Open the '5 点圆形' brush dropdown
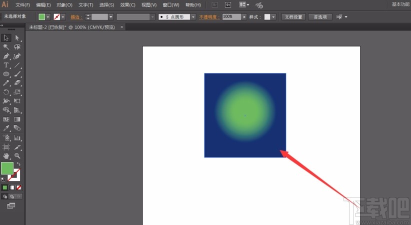This screenshot has width=411, height=225. (193, 17)
